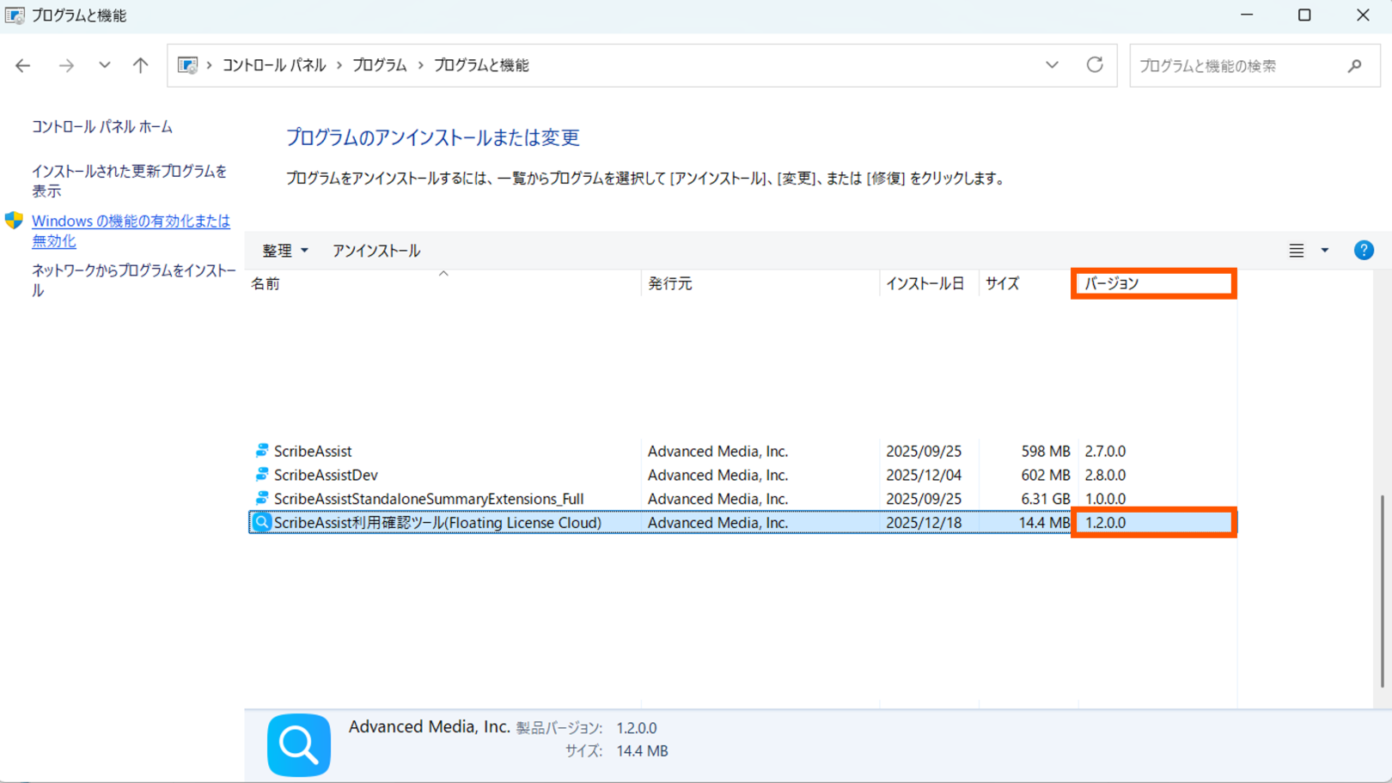This screenshot has height=783, width=1392.
Task: Expand the view options dropdown arrow
Action: point(1324,251)
